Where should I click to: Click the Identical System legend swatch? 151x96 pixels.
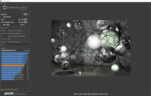pos(9,90)
